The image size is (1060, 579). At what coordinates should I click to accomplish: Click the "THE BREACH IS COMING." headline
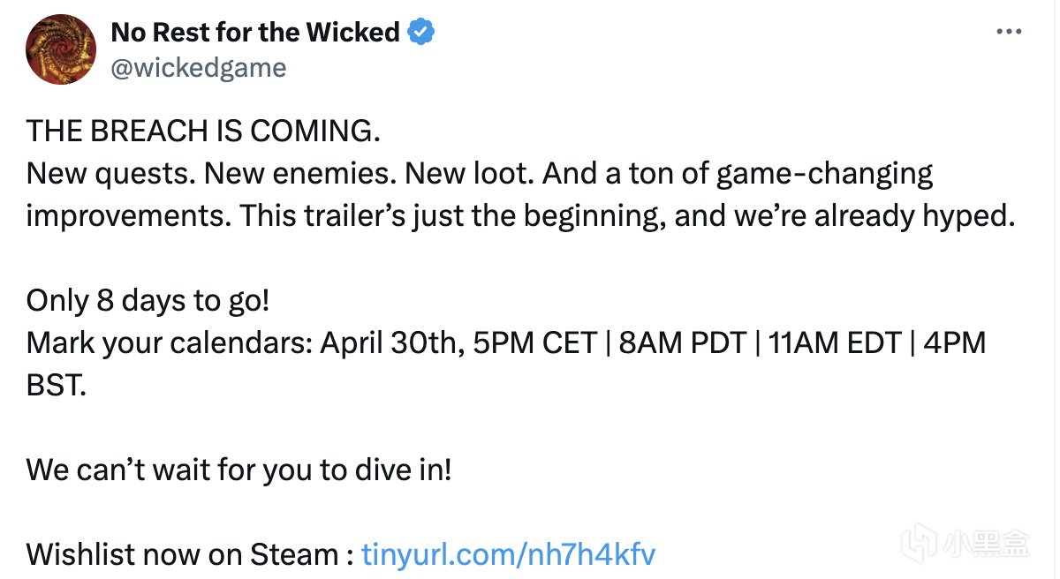click(x=203, y=131)
